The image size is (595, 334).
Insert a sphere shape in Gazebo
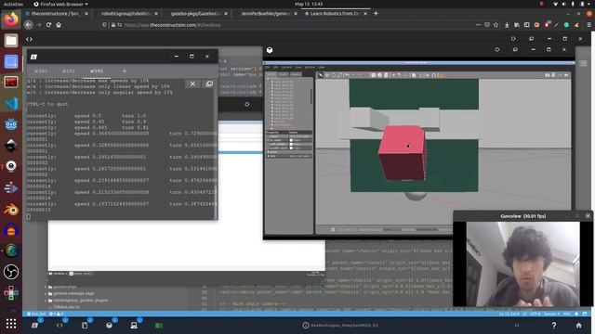(x=380, y=75)
